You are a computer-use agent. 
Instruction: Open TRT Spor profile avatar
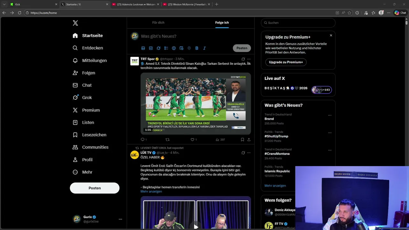pyautogui.click(x=135, y=61)
